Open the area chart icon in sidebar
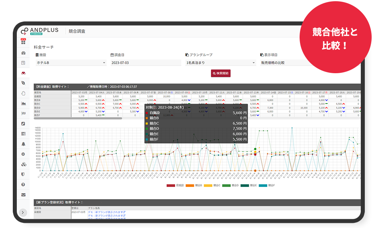The height and width of the screenshot is (228, 372). point(23,103)
